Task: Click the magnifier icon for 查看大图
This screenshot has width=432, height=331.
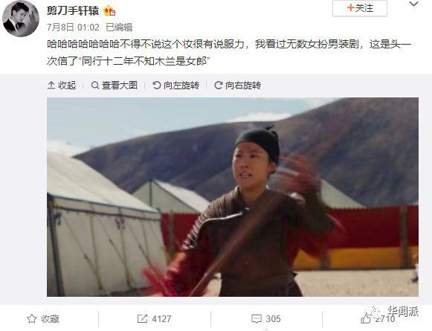Action: (94, 85)
